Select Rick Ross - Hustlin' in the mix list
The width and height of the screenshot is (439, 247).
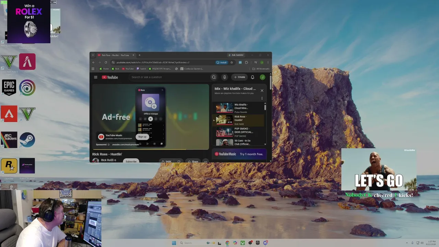pyautogui.click(x=239, y=120)
